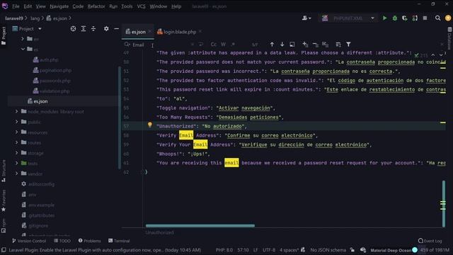This screenshot has height=255, width=453.
Task: Toggle Regex option in search bar
Action: point(233,45)
